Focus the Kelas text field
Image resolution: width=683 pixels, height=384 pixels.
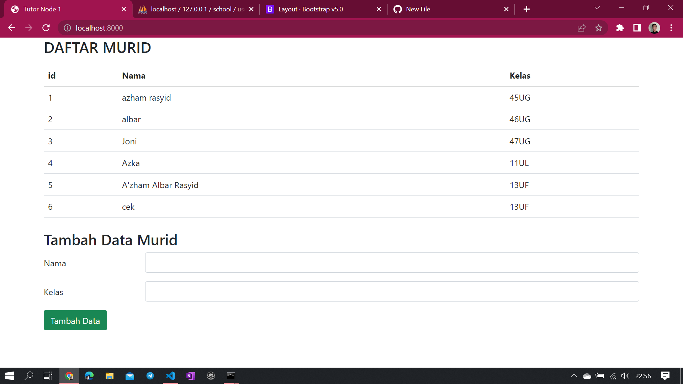[392, 292]
